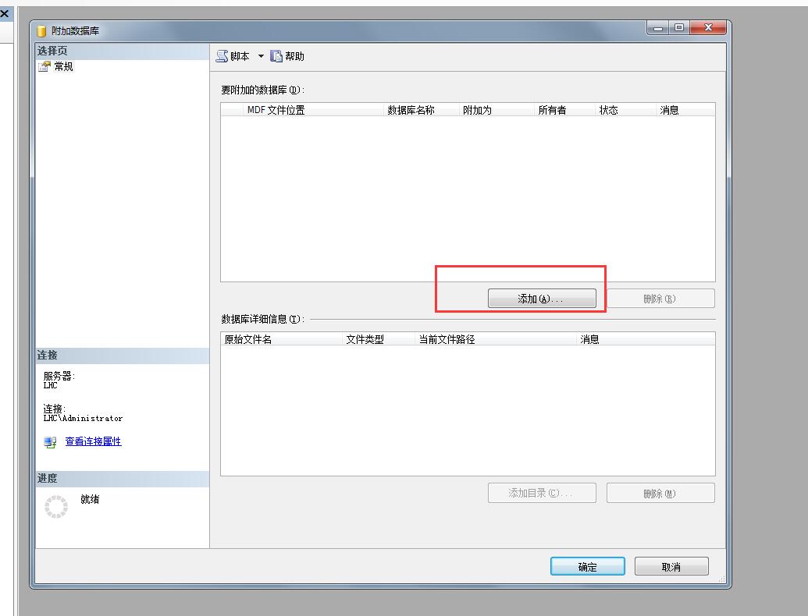Image resolution: width=808 pixels, height=616 pixels.
Task: Click the 脚本 script toolbar button
Action: coord(233,56)
